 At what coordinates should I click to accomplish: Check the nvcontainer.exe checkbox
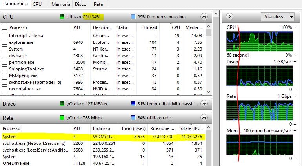pos(4,89)
